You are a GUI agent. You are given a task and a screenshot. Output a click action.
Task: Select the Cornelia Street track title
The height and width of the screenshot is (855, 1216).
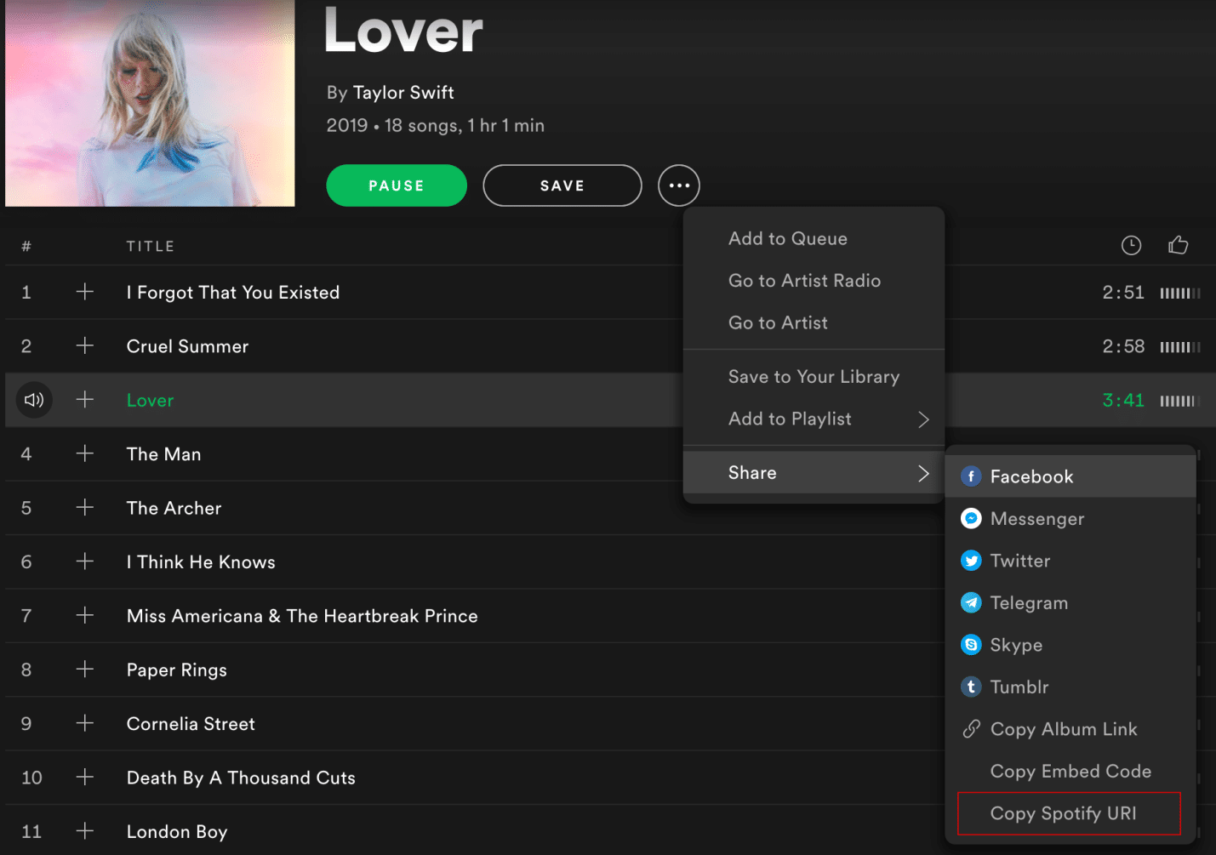pyautogui.click(x=191, y=724)
